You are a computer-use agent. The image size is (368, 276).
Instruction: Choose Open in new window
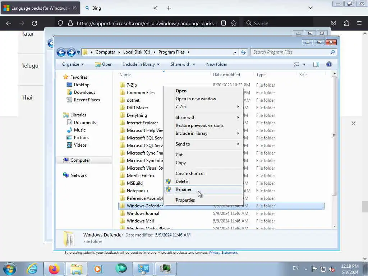coord(203,99)
